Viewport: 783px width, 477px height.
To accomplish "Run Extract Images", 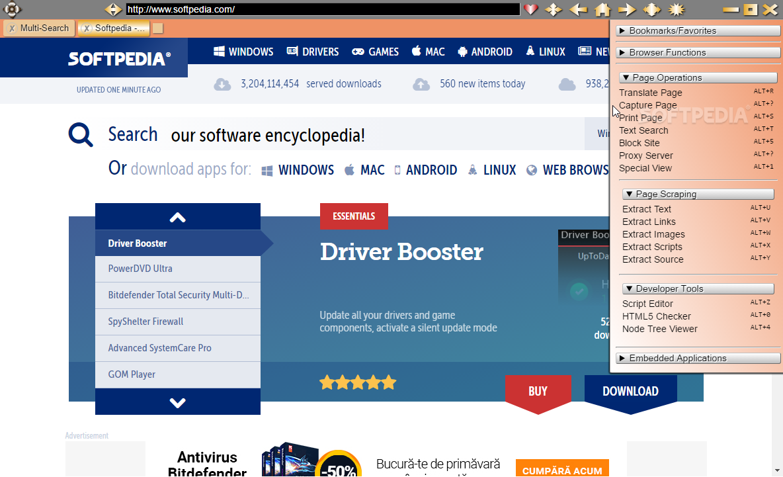I will pos(653,234).
